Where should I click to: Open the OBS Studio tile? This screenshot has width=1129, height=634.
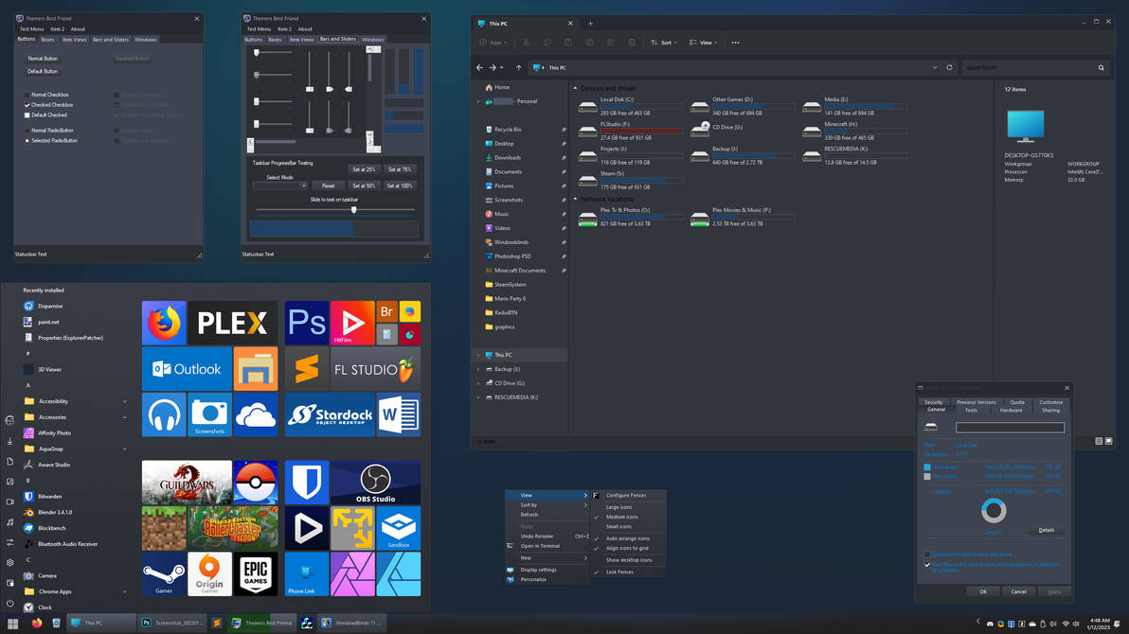(x=375, y=481)
